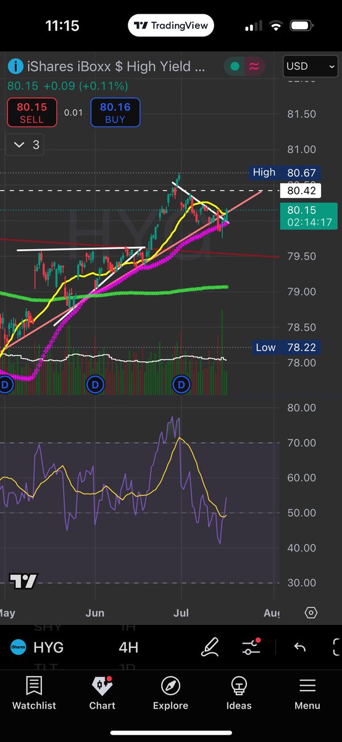Tap the pink approximate-data indicator icon
The height and width of the screenshot is (742, 342).
(x=252, y=66)
